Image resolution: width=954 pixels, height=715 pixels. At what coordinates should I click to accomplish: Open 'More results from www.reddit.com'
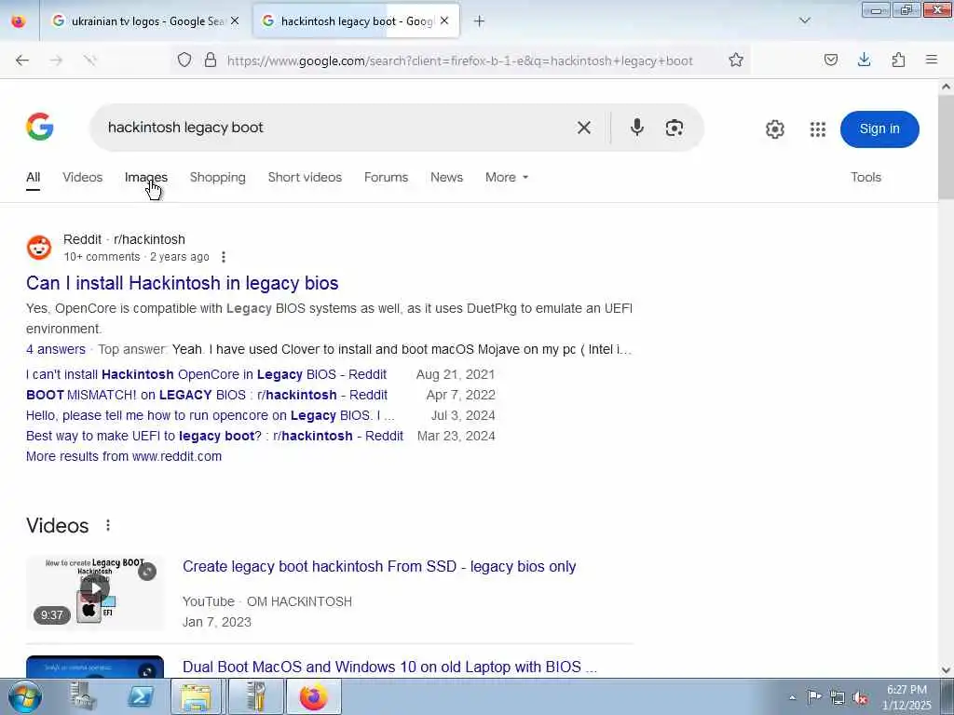(x=124, y=456)
